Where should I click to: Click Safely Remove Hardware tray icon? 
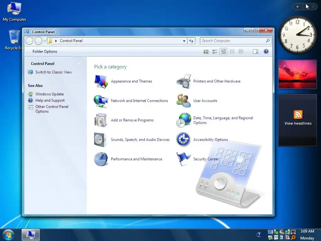(276, 232)
